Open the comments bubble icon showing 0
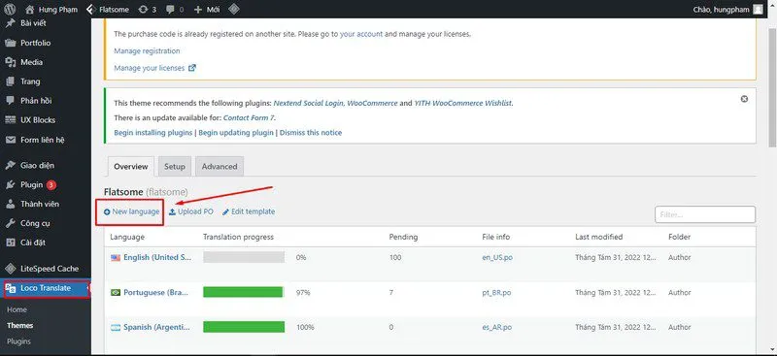777x356 pixels. click(x=171, y=9)
